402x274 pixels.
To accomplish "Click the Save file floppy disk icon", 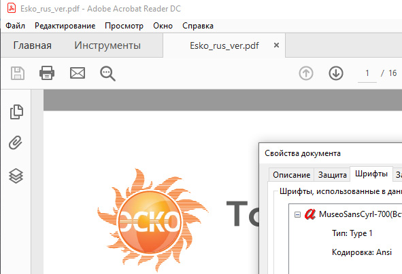I will tap(18, 73).
